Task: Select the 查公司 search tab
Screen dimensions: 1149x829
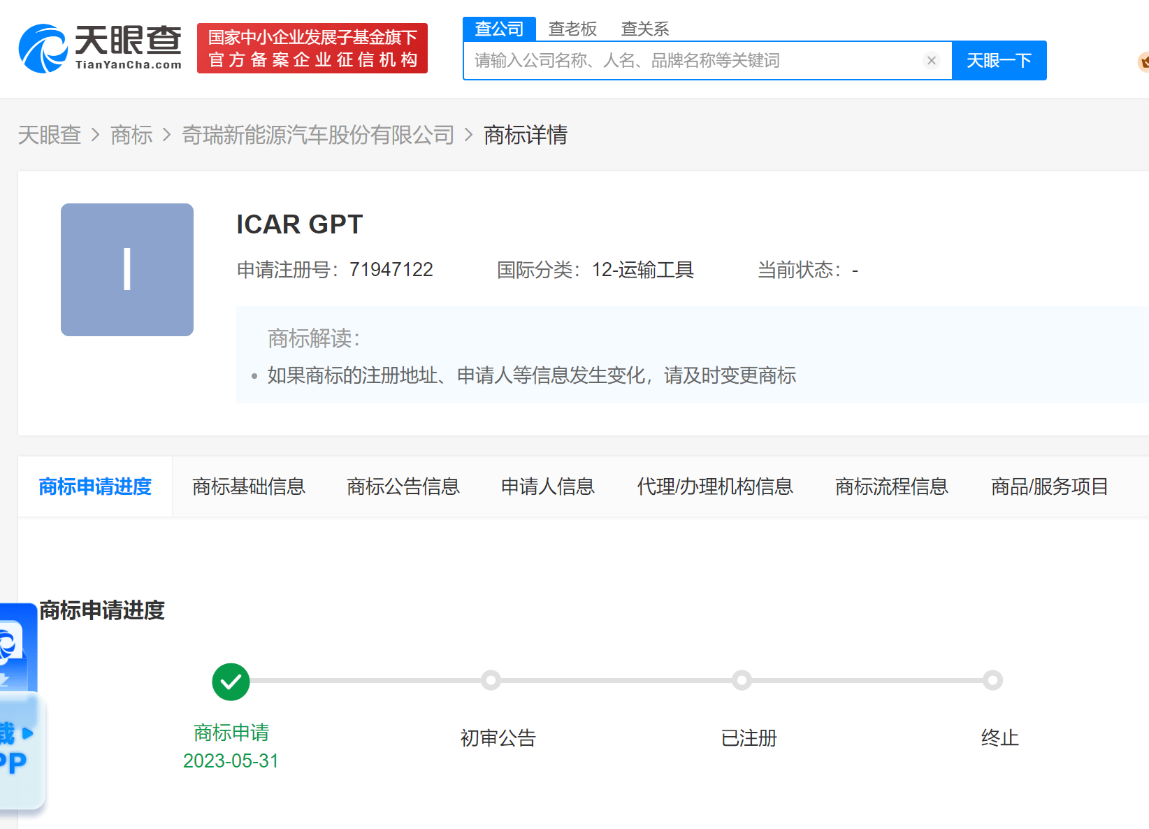Action: [499, 29]
